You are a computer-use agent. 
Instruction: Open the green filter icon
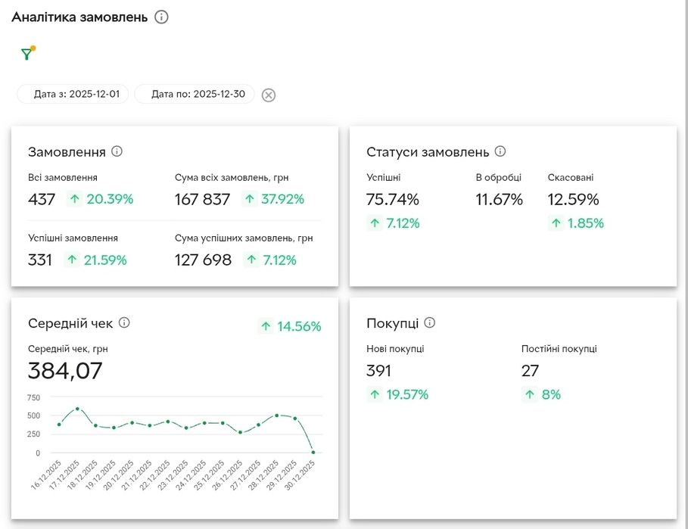(27, 54)
